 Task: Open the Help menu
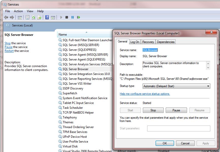(x=40, y=11)
